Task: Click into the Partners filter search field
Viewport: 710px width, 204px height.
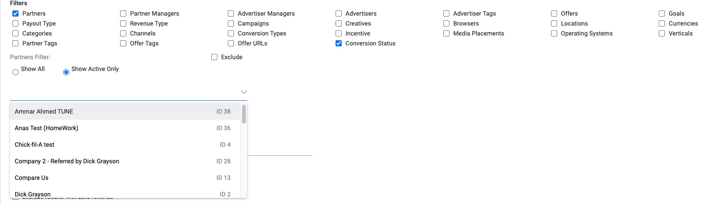Action: pyautogui.click(x=124, y=92)
